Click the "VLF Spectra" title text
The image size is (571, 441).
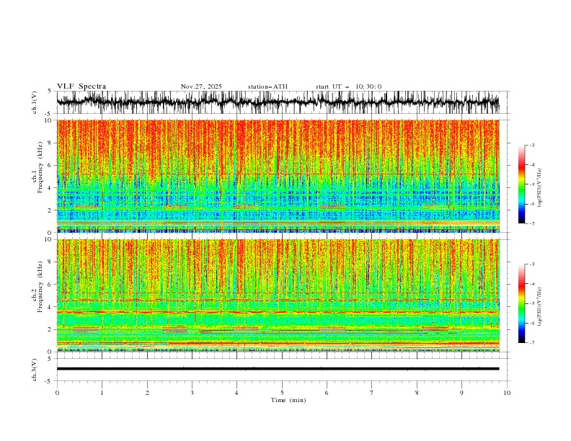(x=81, y=86)
